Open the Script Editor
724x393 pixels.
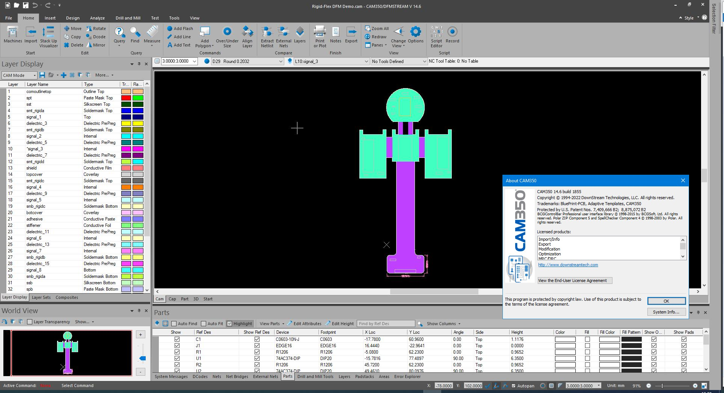pyautogui.click(x=436, y=37)
